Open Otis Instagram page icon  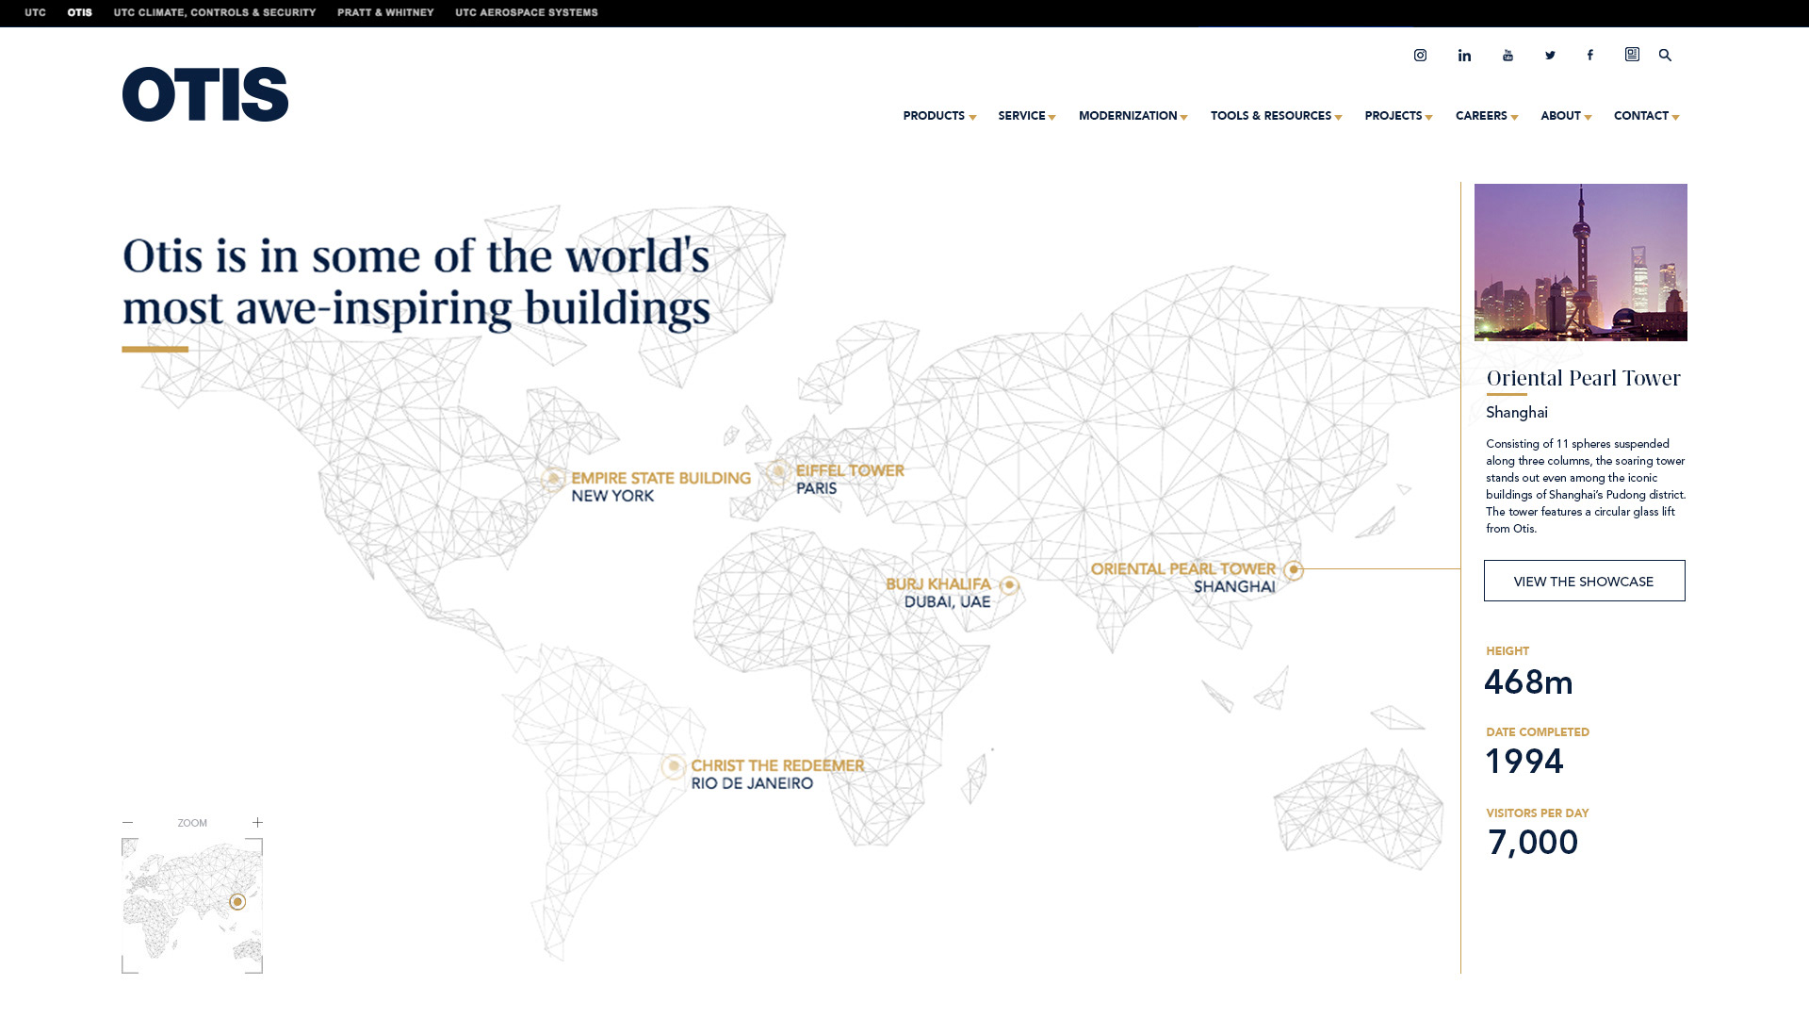pos(1420,56)
